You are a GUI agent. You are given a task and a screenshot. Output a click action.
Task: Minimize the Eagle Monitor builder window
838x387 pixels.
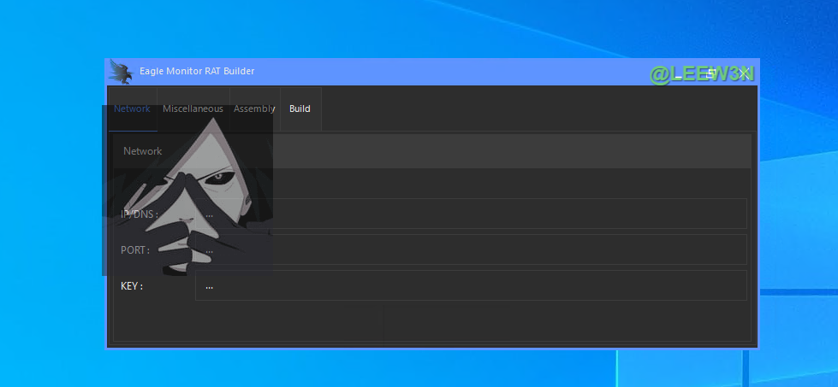(678, 74)
